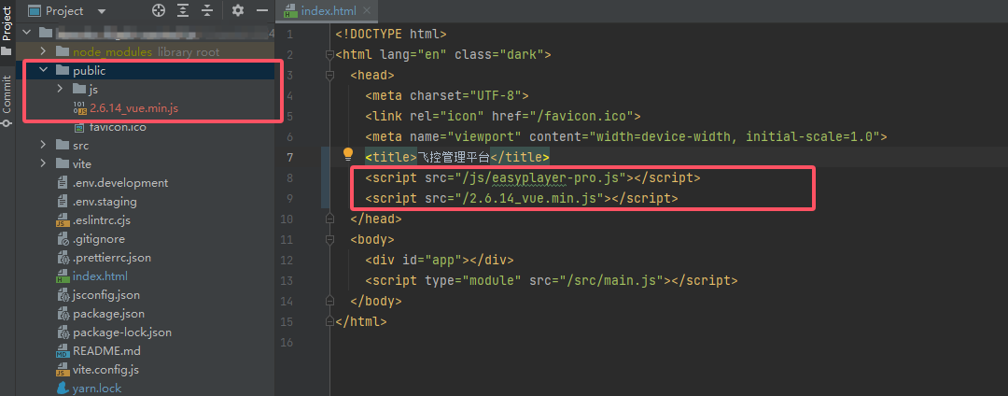Fold the html tag block at line 2
This screenshot has width=1008, height=396.
tap(329, 55)
